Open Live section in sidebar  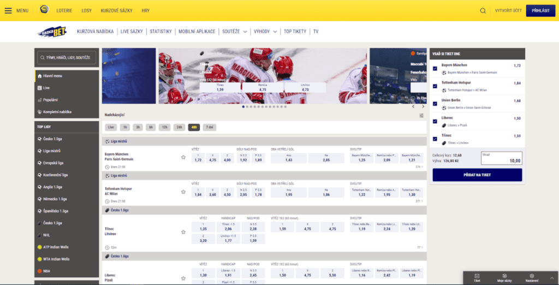67,88
